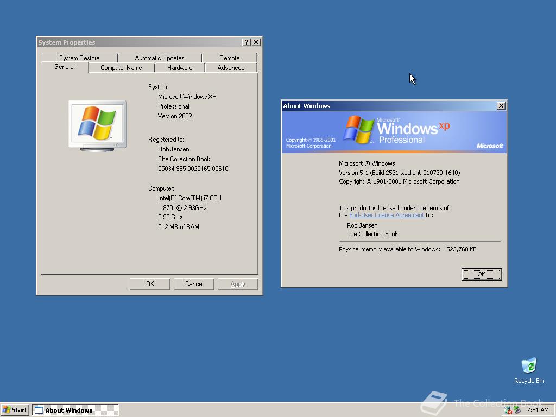Click 'The Collection Book' in System Properties
Screen dimensions: 556x417
[184, 159]
